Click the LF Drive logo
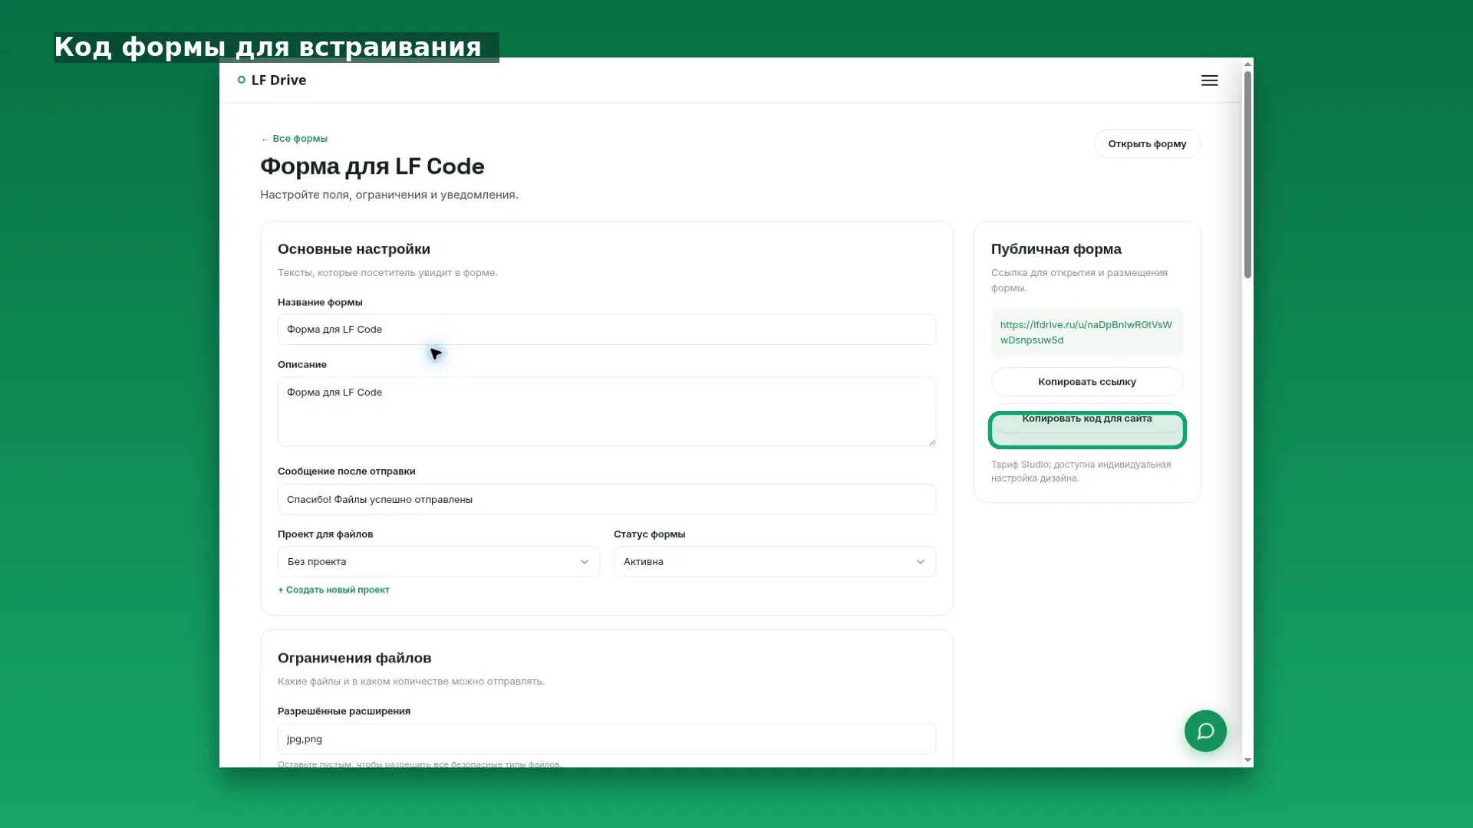This screenshot has height=828, width=1473. 272,80
